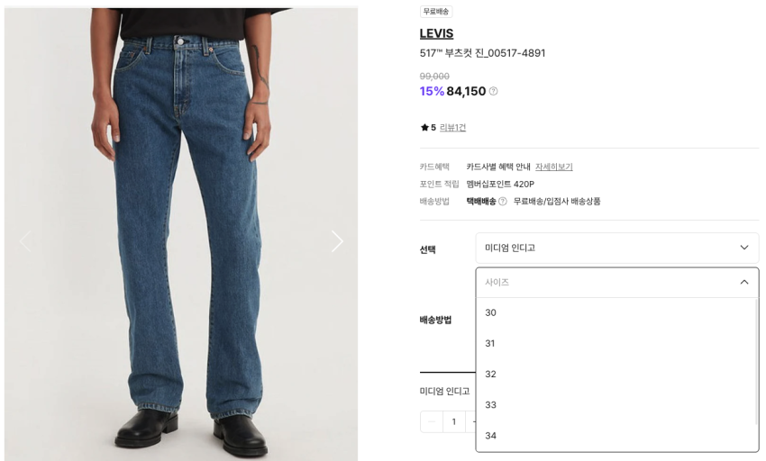The image size is (766, 461).
Task: Select size 30 from the list
Action: 616,312
